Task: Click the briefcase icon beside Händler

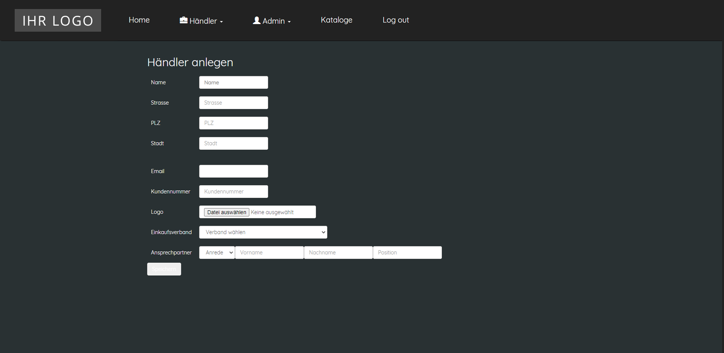Action: [x=183, y=20]
